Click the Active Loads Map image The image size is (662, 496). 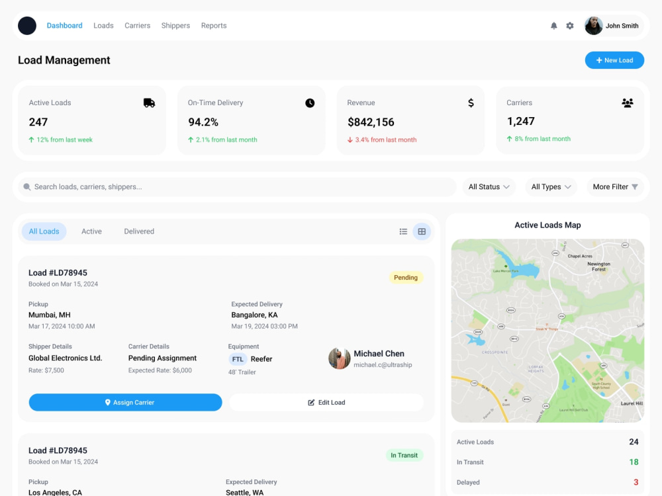click(547, 331)
